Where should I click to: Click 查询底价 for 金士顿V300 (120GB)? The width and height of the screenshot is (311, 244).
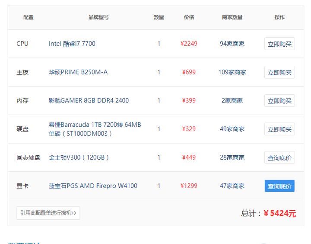tap(279, 157)
